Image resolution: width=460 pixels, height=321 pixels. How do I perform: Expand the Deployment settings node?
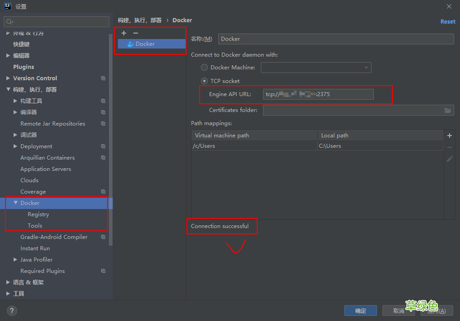[x=16, y=146]
